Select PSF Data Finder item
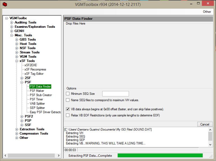Image resolution: width=216 pixels, height=161 pixels. click(40, 87)
